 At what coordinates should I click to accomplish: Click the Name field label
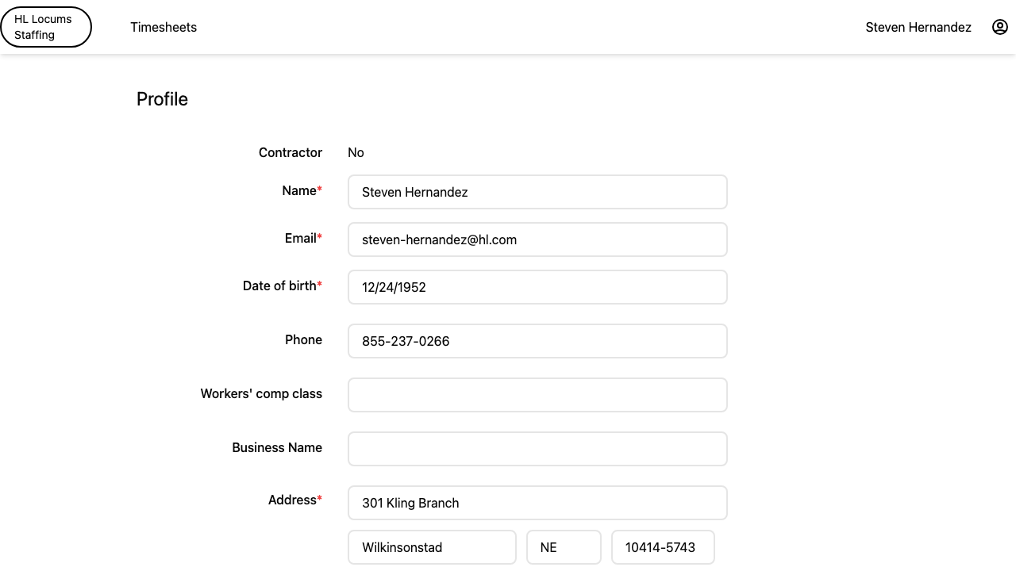[302, 190]
